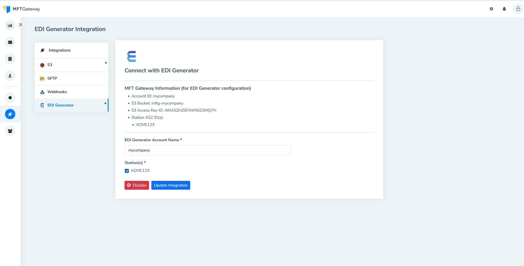This screenshot has width=524, height=266.
Task: Uncheck the ACME123 station checkbox
Action: click(x=127, y=171)
